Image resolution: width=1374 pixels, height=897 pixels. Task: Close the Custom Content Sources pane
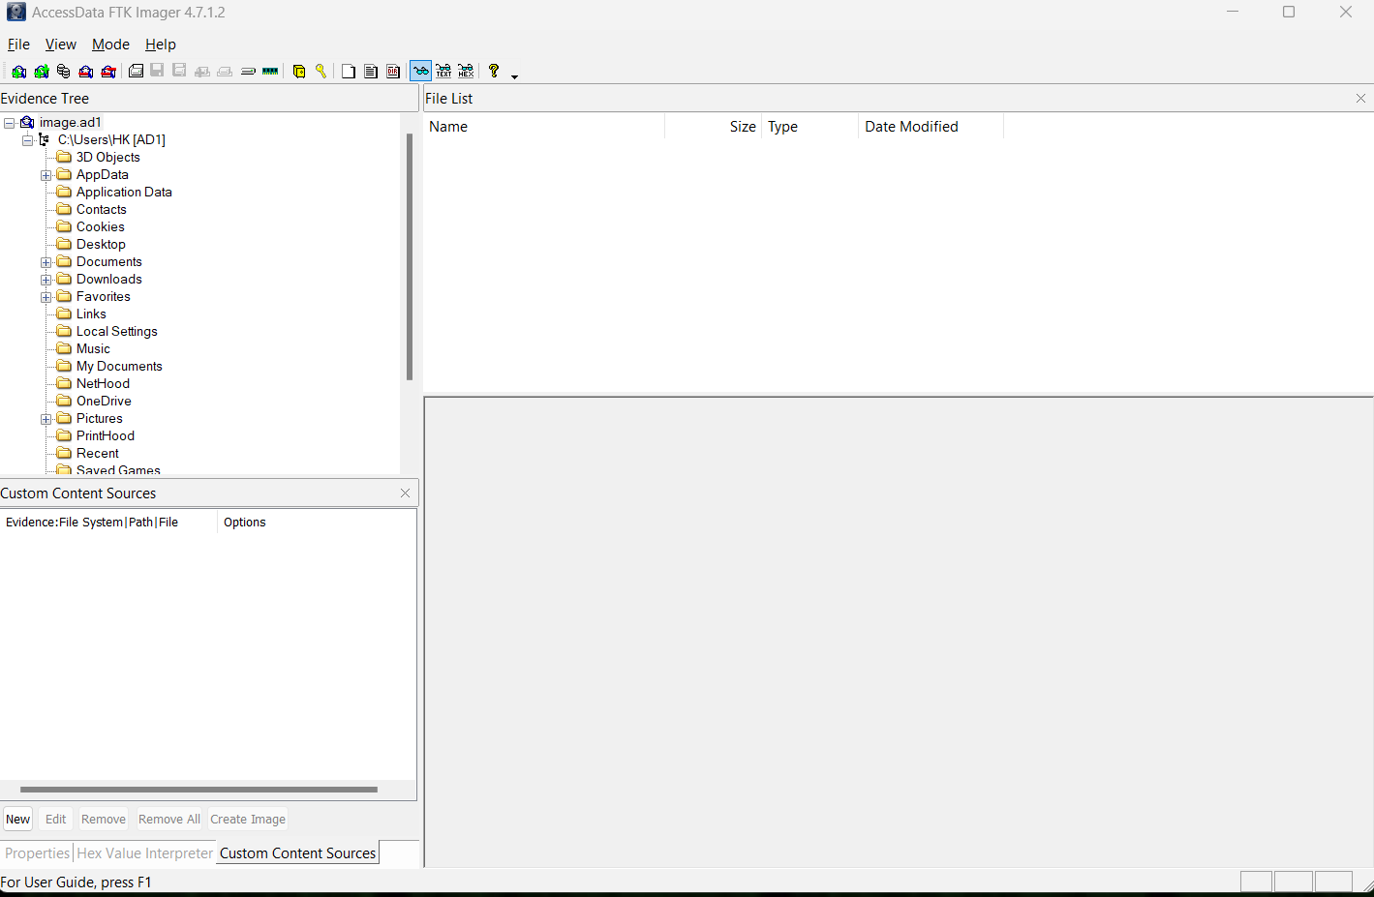[x=405, y=493]
